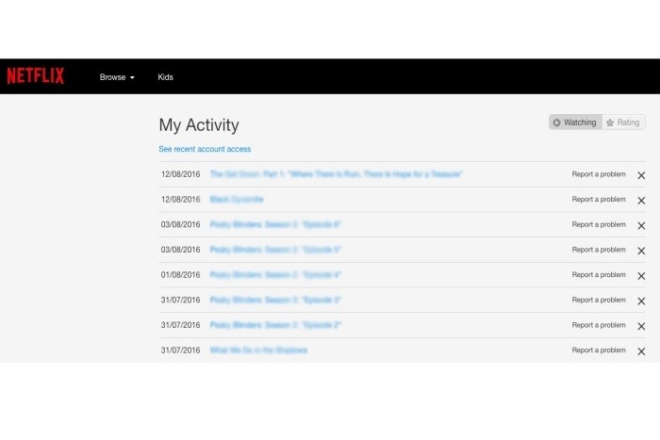Remove the 01/08/2016 entry with X
Screen dimensions: 660x440
[x=641, y=276]
